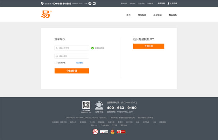Click the round red certification seal badge
The height and width of the screenshot is (140, 218).
95,132
